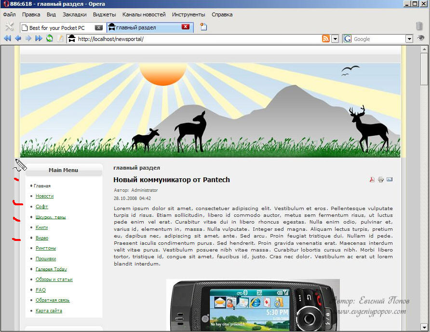Click the scrollbar up arrow
This screenshot has height=332, width=430.
(424, 49)
